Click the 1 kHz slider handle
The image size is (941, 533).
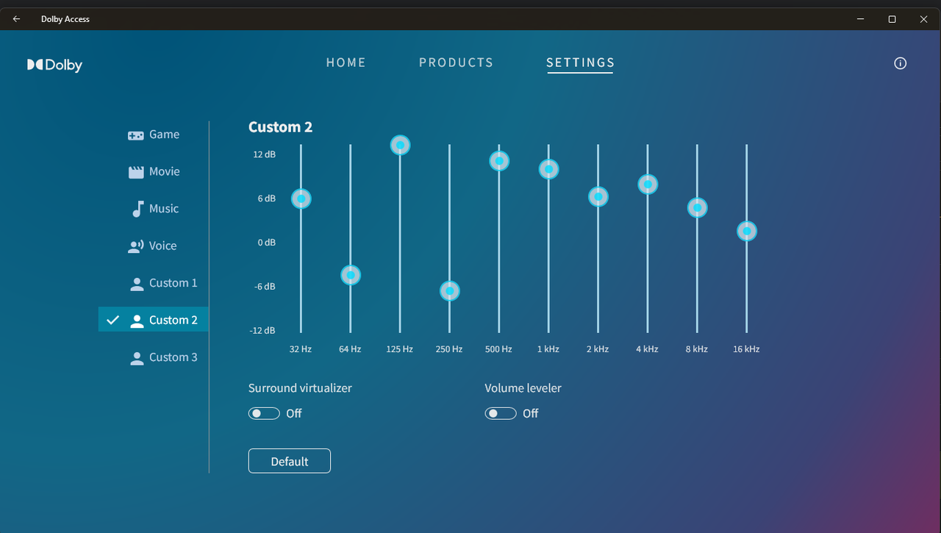point(548,169)
